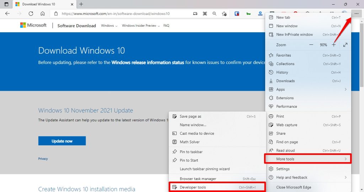Screen dimensions: 364x192
Task: Select Share from the menu
Action: 308,133
